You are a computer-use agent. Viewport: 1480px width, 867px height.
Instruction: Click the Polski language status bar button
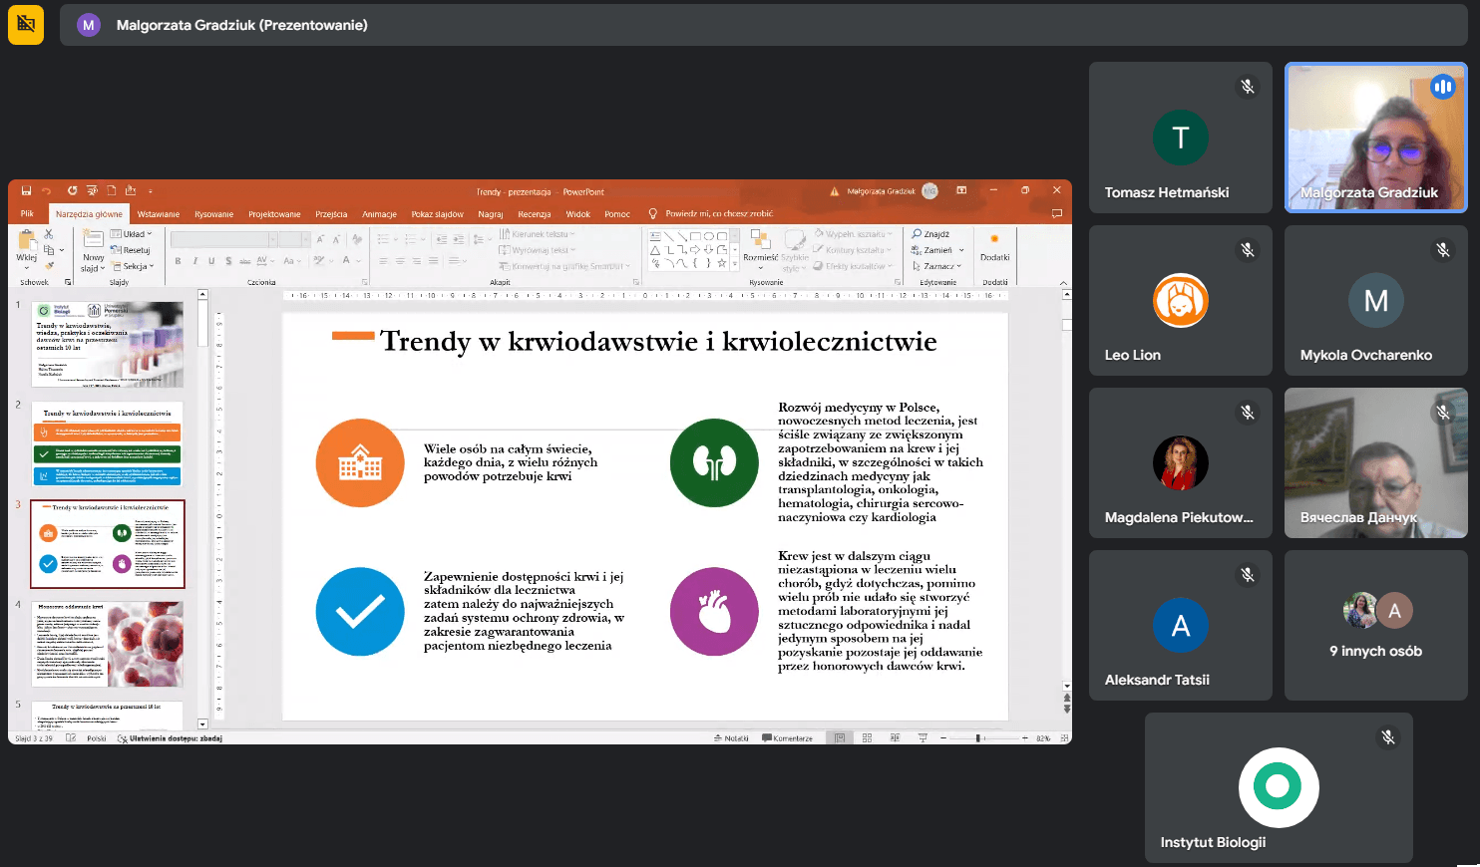(97, 738)
